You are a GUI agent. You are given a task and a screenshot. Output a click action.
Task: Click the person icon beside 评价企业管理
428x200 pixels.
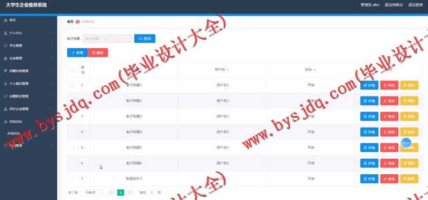5,109
